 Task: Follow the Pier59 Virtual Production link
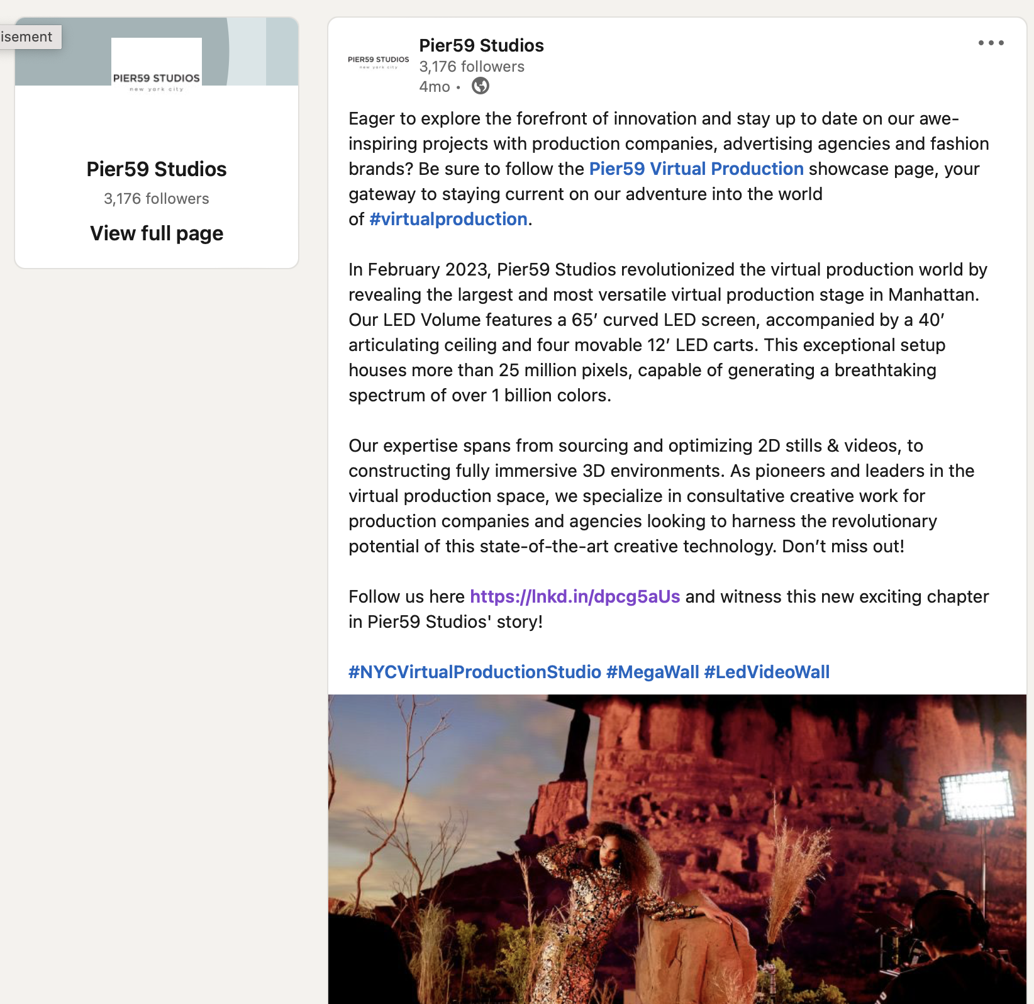(696, 169)
